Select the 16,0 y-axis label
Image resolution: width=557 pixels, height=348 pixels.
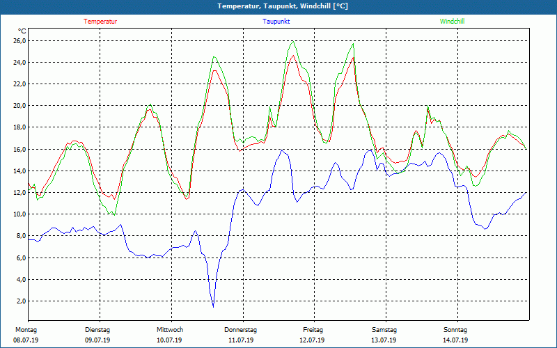click(x=19, y=149)
